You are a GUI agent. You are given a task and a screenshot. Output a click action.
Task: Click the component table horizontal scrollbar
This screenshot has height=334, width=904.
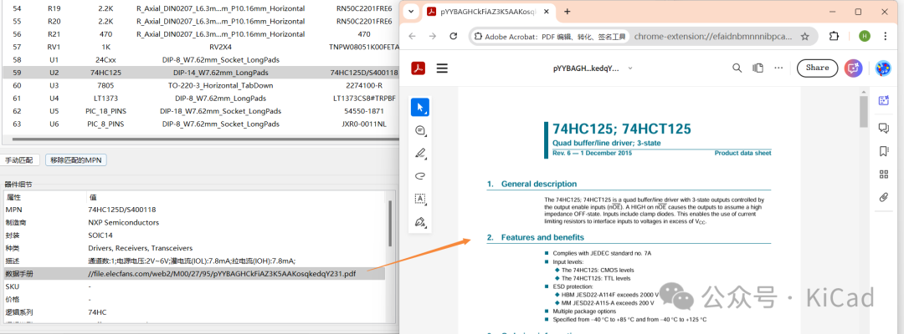205,139
